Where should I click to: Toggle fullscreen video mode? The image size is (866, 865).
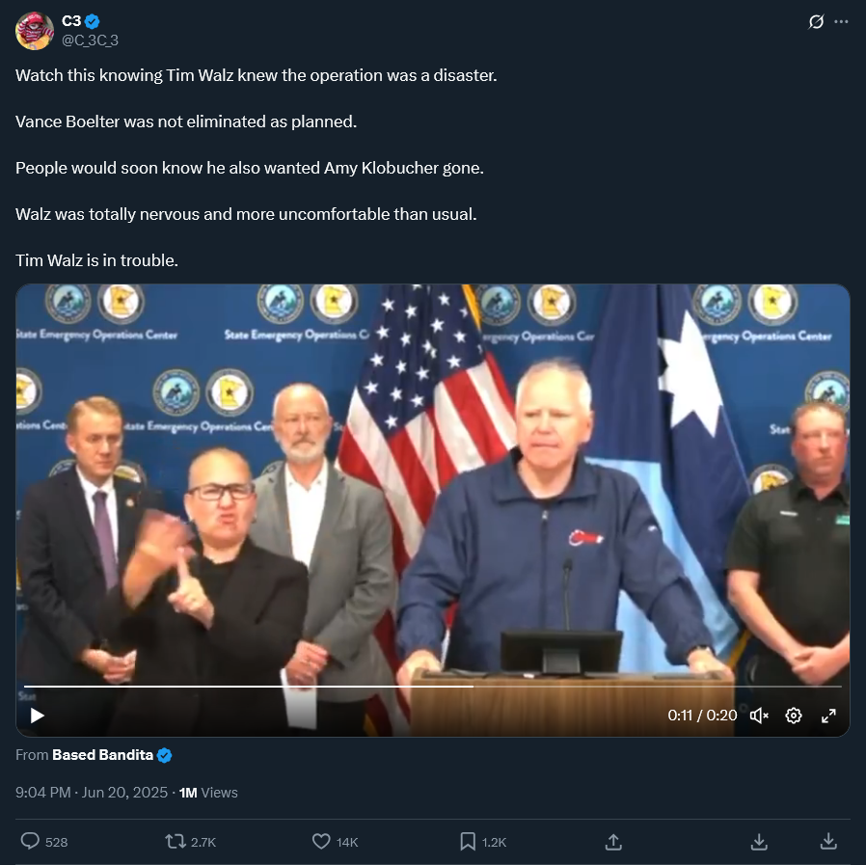click(827, 716)
